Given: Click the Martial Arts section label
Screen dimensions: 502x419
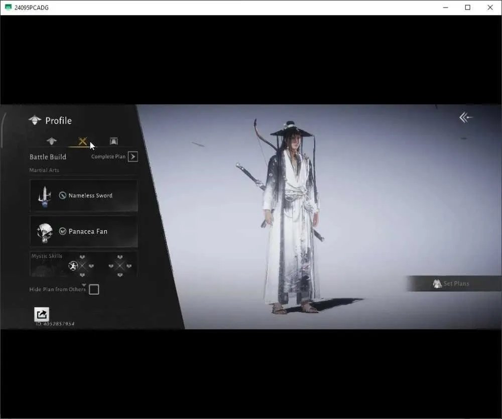Looking at the screenshot, I should (44, 170).
